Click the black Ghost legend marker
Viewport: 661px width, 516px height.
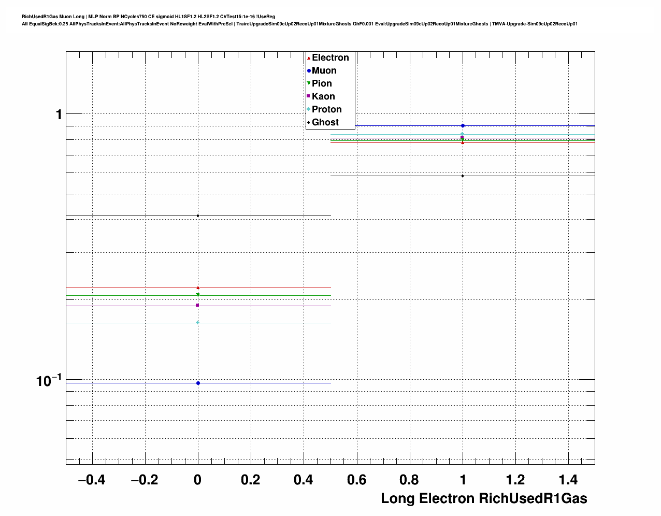[x=309, y=122]
